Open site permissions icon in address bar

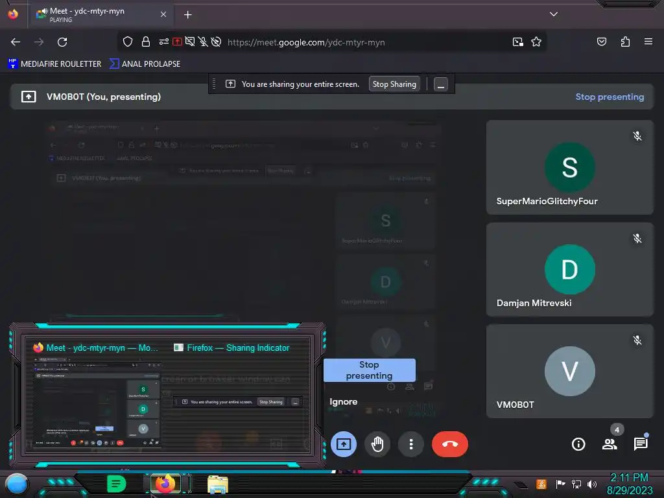(164, 42)
